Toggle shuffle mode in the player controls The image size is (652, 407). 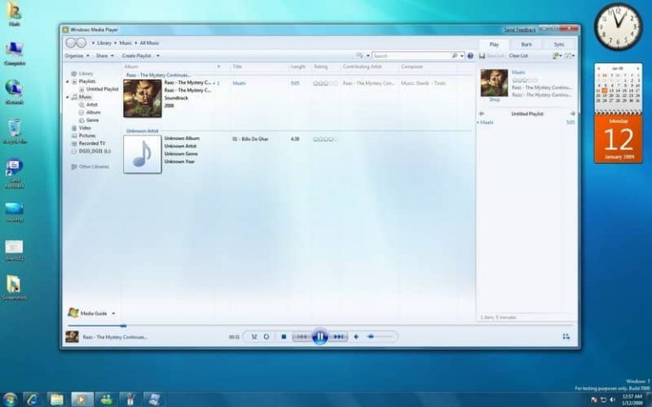[x=254, y=337]
